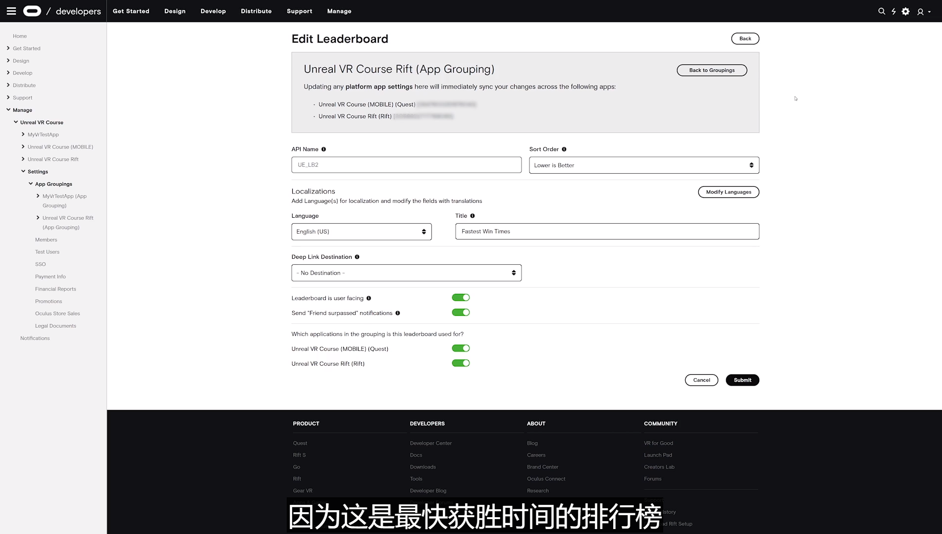942x534 pixels.
Task: Click the API Name input field
Action: [x=406, y=165]
